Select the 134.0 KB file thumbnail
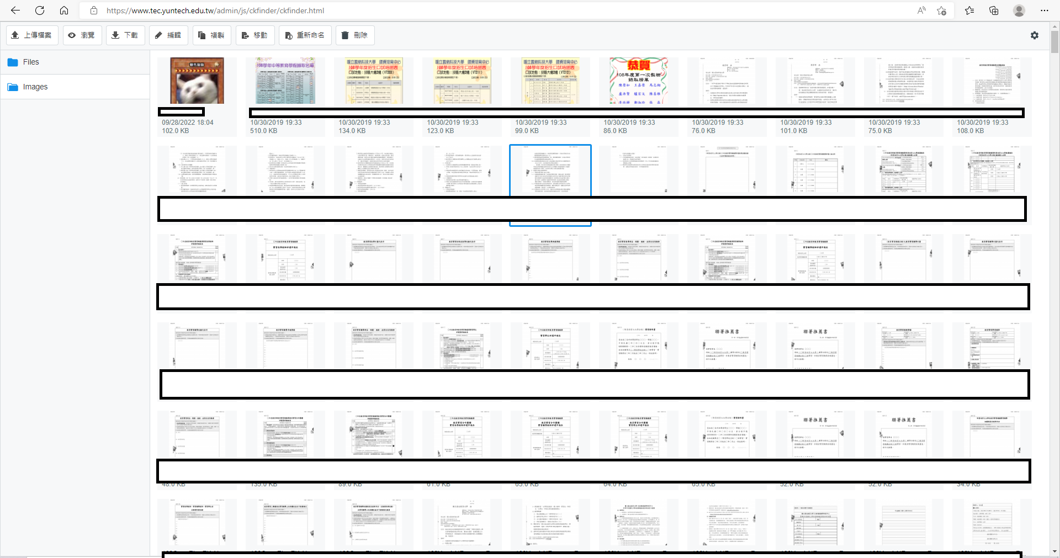 [x=374, y=81]
